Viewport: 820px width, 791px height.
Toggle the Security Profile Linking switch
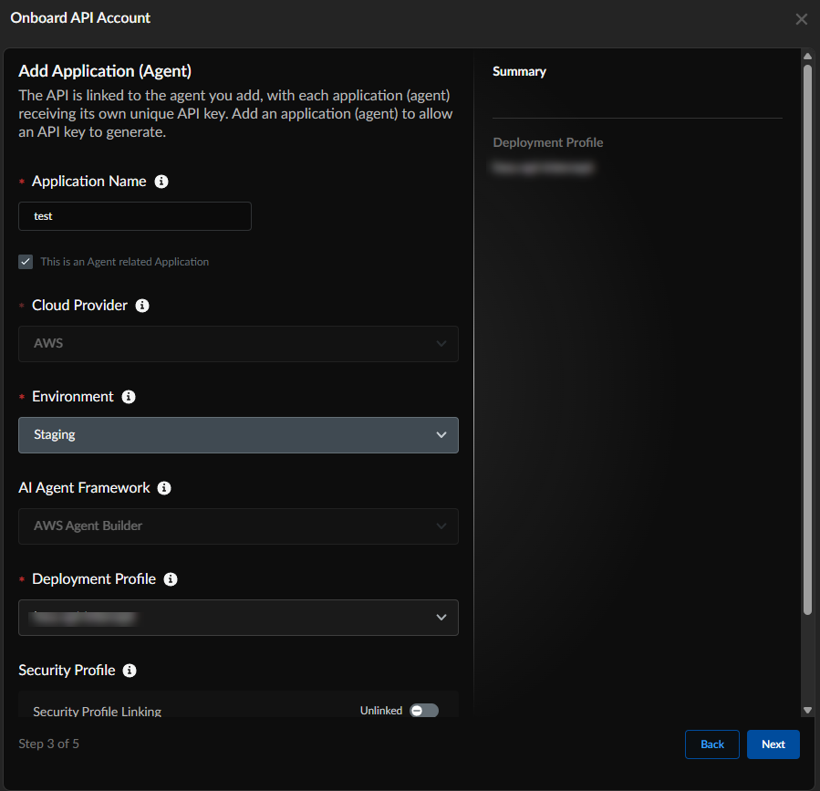click(x=423, y=711)
